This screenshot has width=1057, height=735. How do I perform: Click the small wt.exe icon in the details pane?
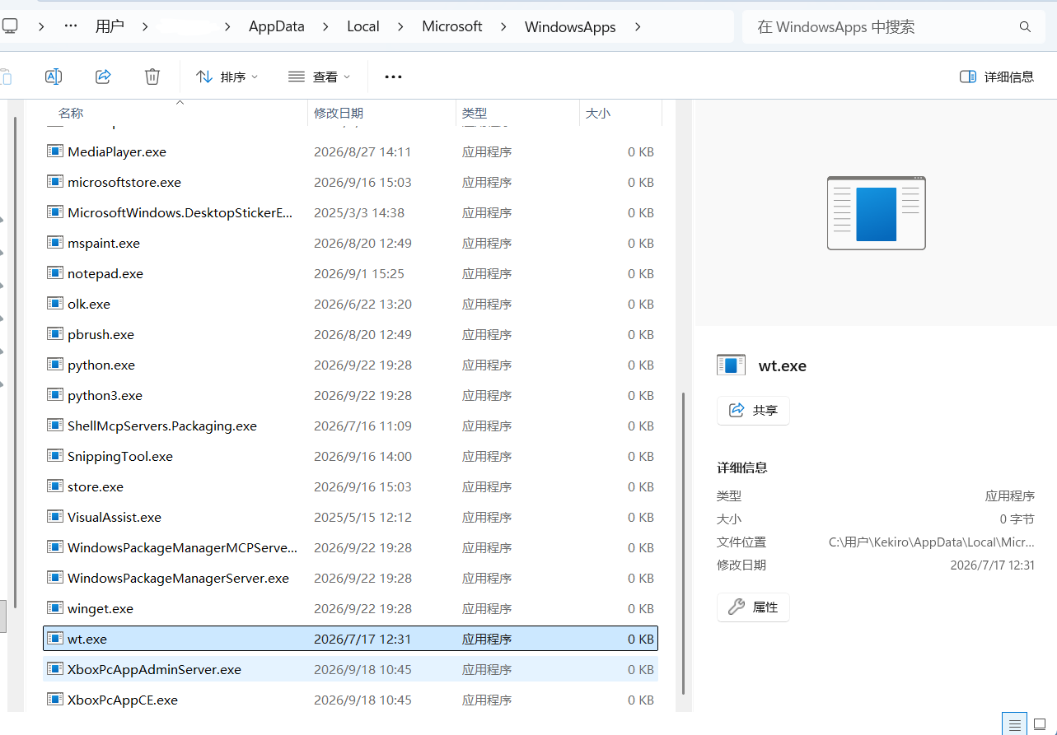(x=731, y=365)
